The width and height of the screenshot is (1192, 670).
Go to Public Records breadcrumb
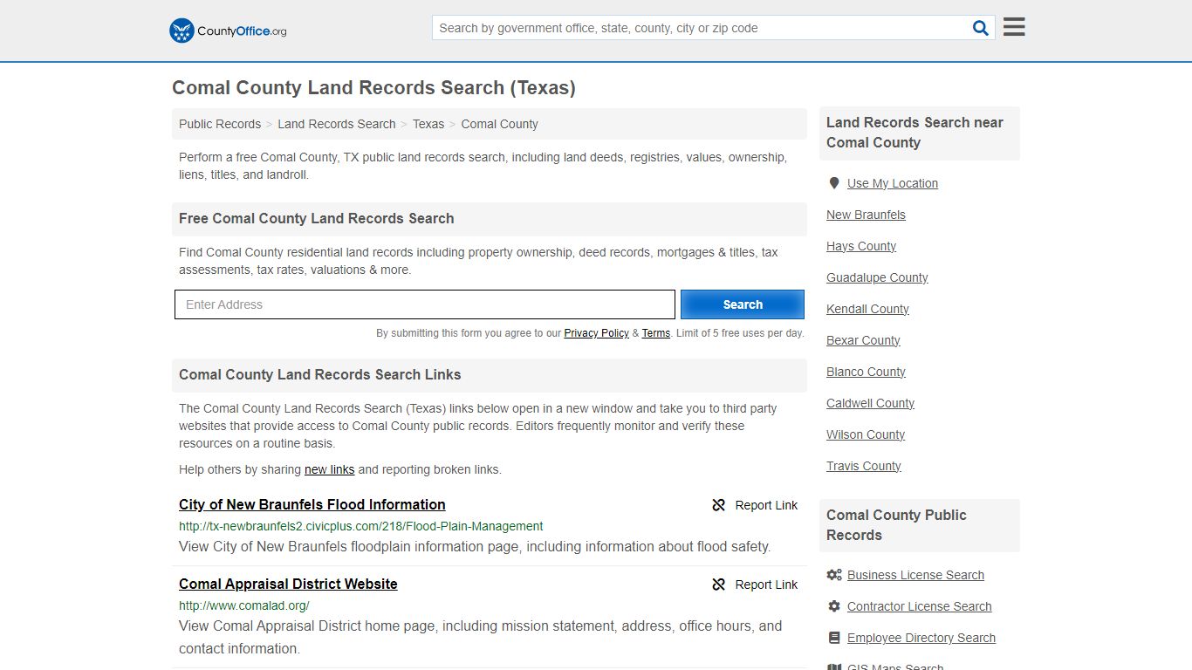click(x=220, y=124)
